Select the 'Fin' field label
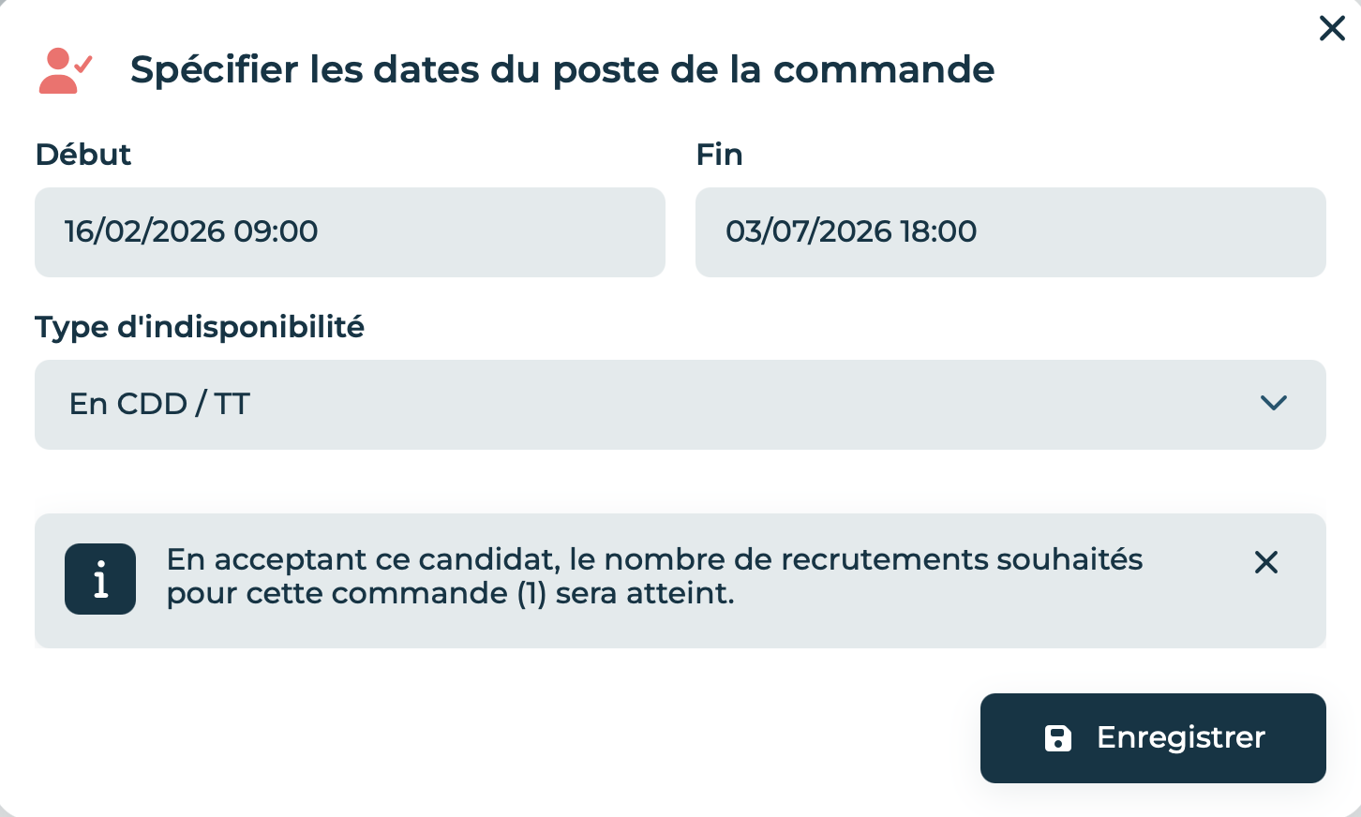This screenshot has width=1361, height=817. [720, 155]
